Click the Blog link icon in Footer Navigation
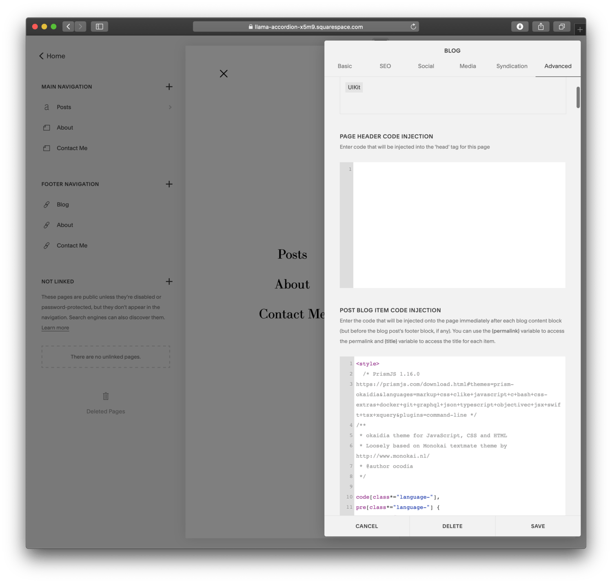The image size is (612, 583). [x=47, y=204]
